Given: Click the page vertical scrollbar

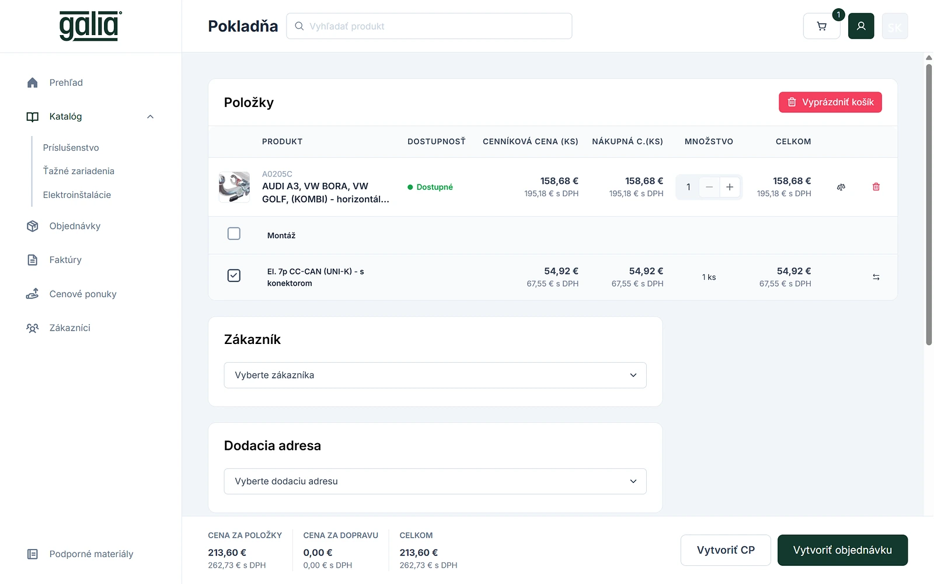Looking at the screenshot, I should pos(929,204).
